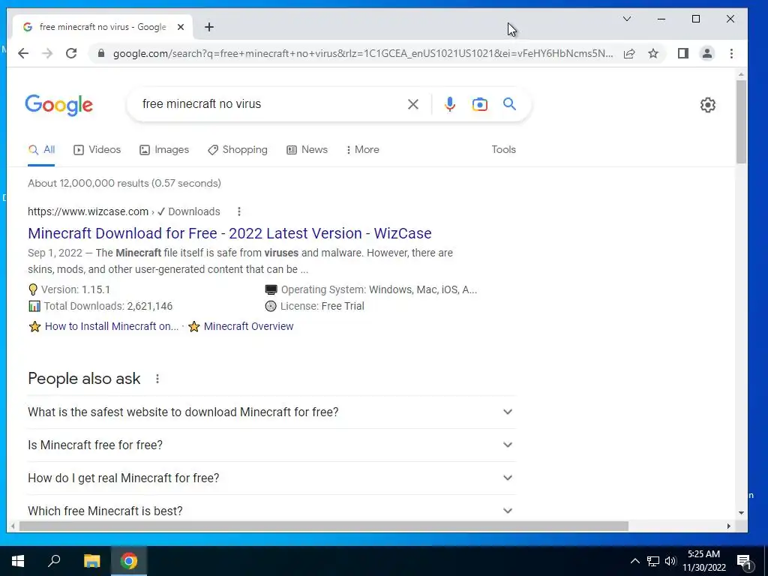Expand 'Which free Minecraft is best?' question

pos(271,511)
